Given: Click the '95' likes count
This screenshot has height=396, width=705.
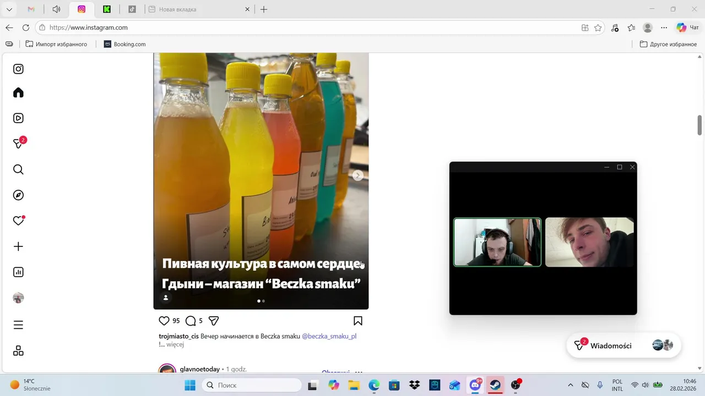Looking at the screenshot, I should 176,321.
